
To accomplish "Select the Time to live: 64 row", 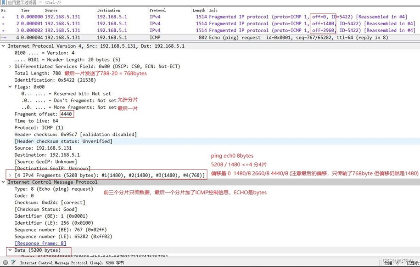I will tap(36, 121).
